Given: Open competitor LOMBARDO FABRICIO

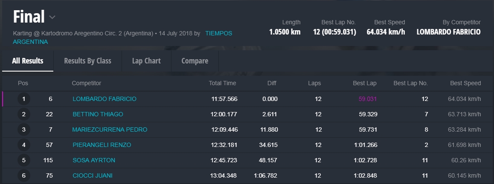Looking at the screenshot, I should tap(105, 99).
